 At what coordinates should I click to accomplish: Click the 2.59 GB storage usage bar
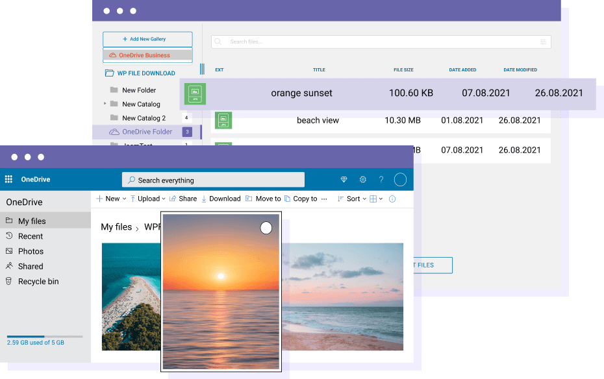[44, 337]
